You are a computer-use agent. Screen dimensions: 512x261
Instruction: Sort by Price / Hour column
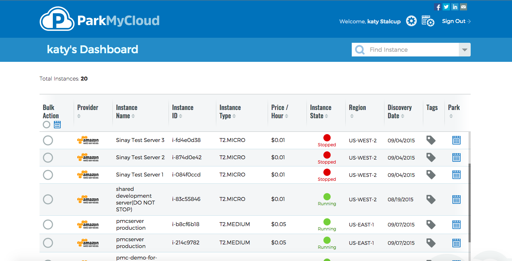coord(280,111)
